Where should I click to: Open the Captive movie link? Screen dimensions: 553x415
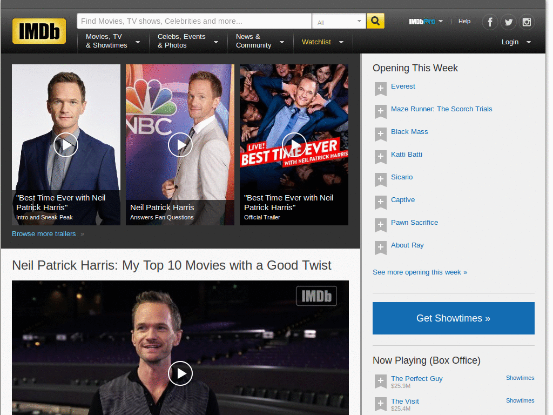pos(403,200)
